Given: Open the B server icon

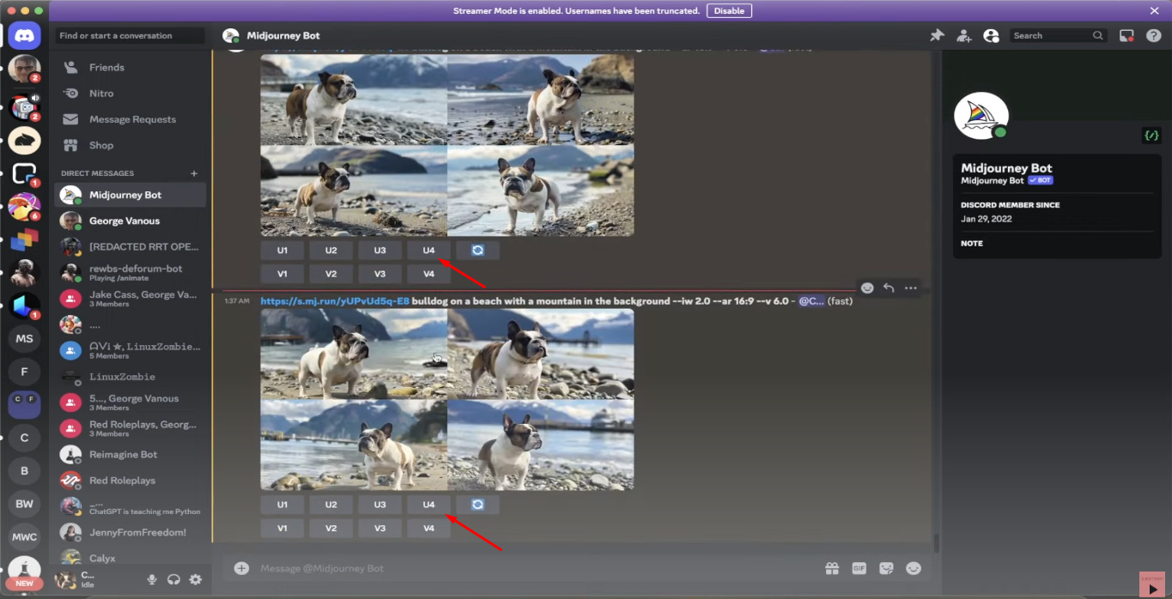Looking at the screenshot, I should [x=24, y=471].
